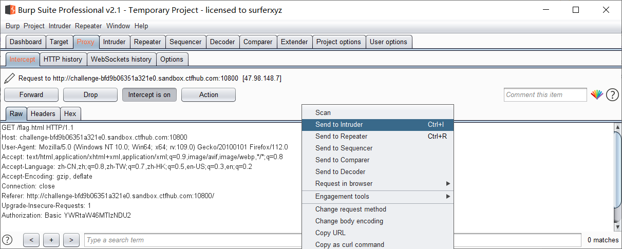Open the highlight color picker icon
The image size is (622, 249).
[x=596, y=94]
